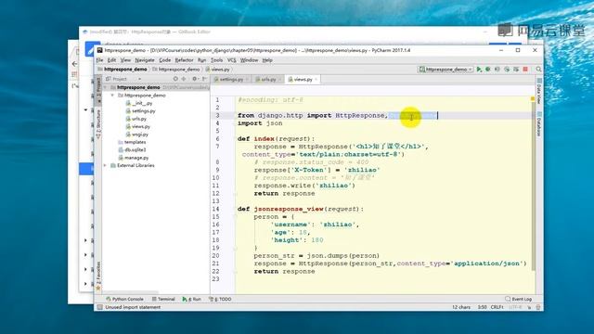Screen dimensions: 594x334
Task: Click the Run with Coverage icon
Action: tap(497, 70)
